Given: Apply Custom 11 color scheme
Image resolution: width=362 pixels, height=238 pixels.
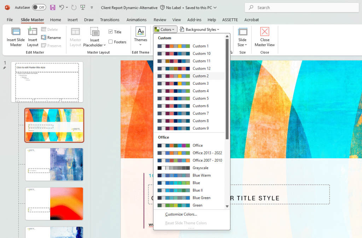Looking at the screenshot, I should pos(189,61).
